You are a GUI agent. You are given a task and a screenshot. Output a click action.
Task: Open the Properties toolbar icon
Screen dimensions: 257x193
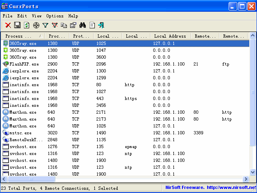pos(73,25)
